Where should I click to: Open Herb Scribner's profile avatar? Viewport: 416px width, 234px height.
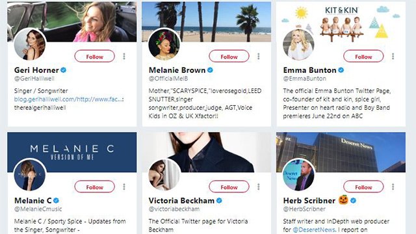pyautogui.click(x=299, y=175)
